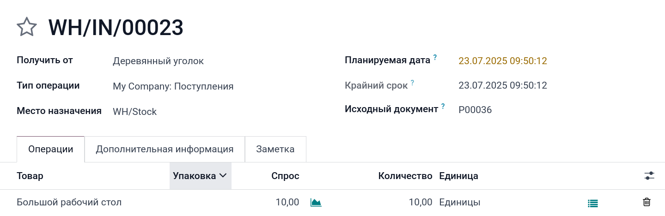This screenshot has width=665, height=216.
Task: Open the Заметка tab
Action: [x=275, y=149]
